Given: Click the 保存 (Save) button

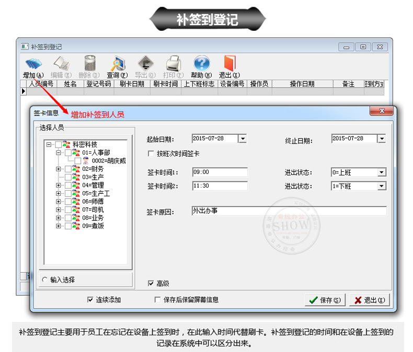Looking at the screenshot, I should point(325,300).
